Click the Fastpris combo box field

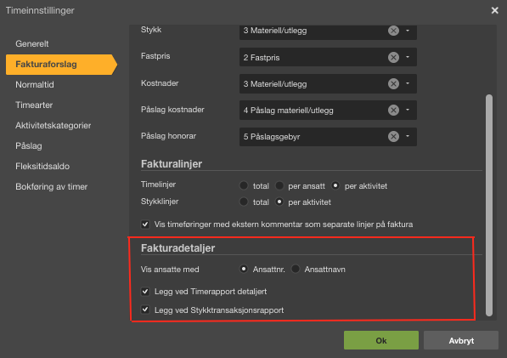(x=328, y=57)
